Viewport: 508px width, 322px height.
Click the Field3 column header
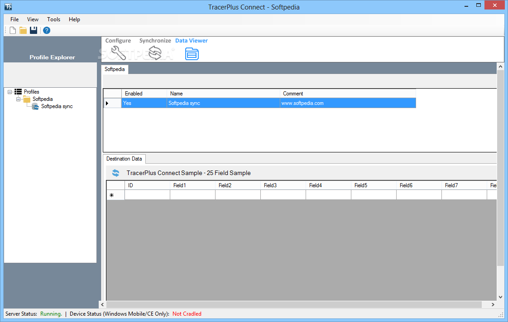pyautogui.click(x=283, y=185)
